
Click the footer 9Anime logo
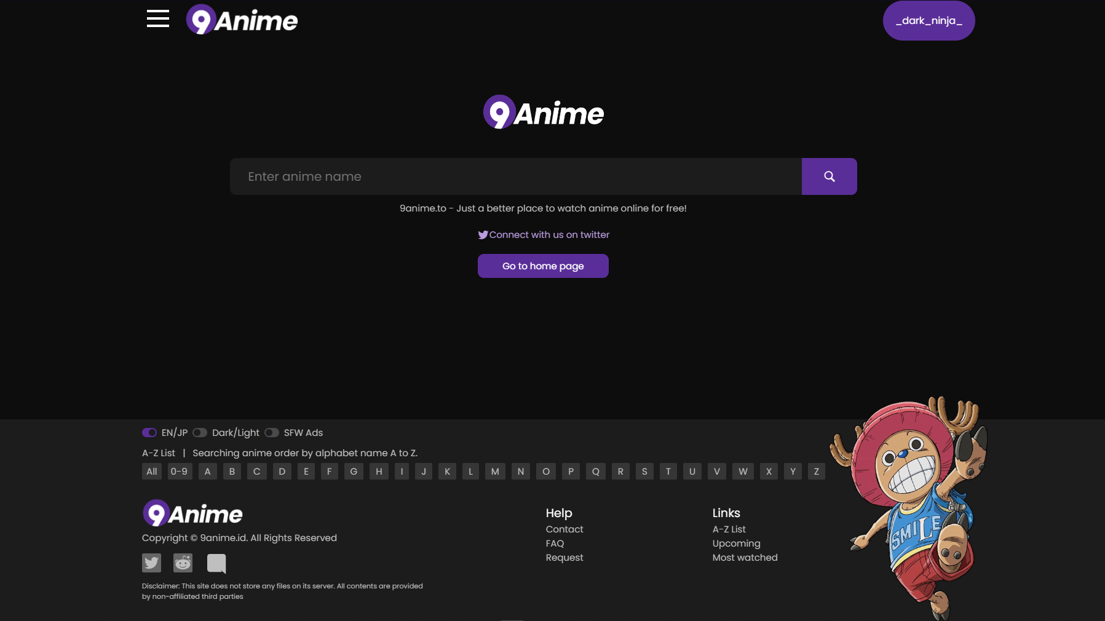[x=192, y=513]
